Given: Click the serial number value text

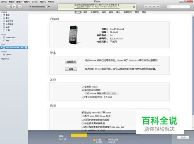Looking at the screenshot, I should click(116, 38).
